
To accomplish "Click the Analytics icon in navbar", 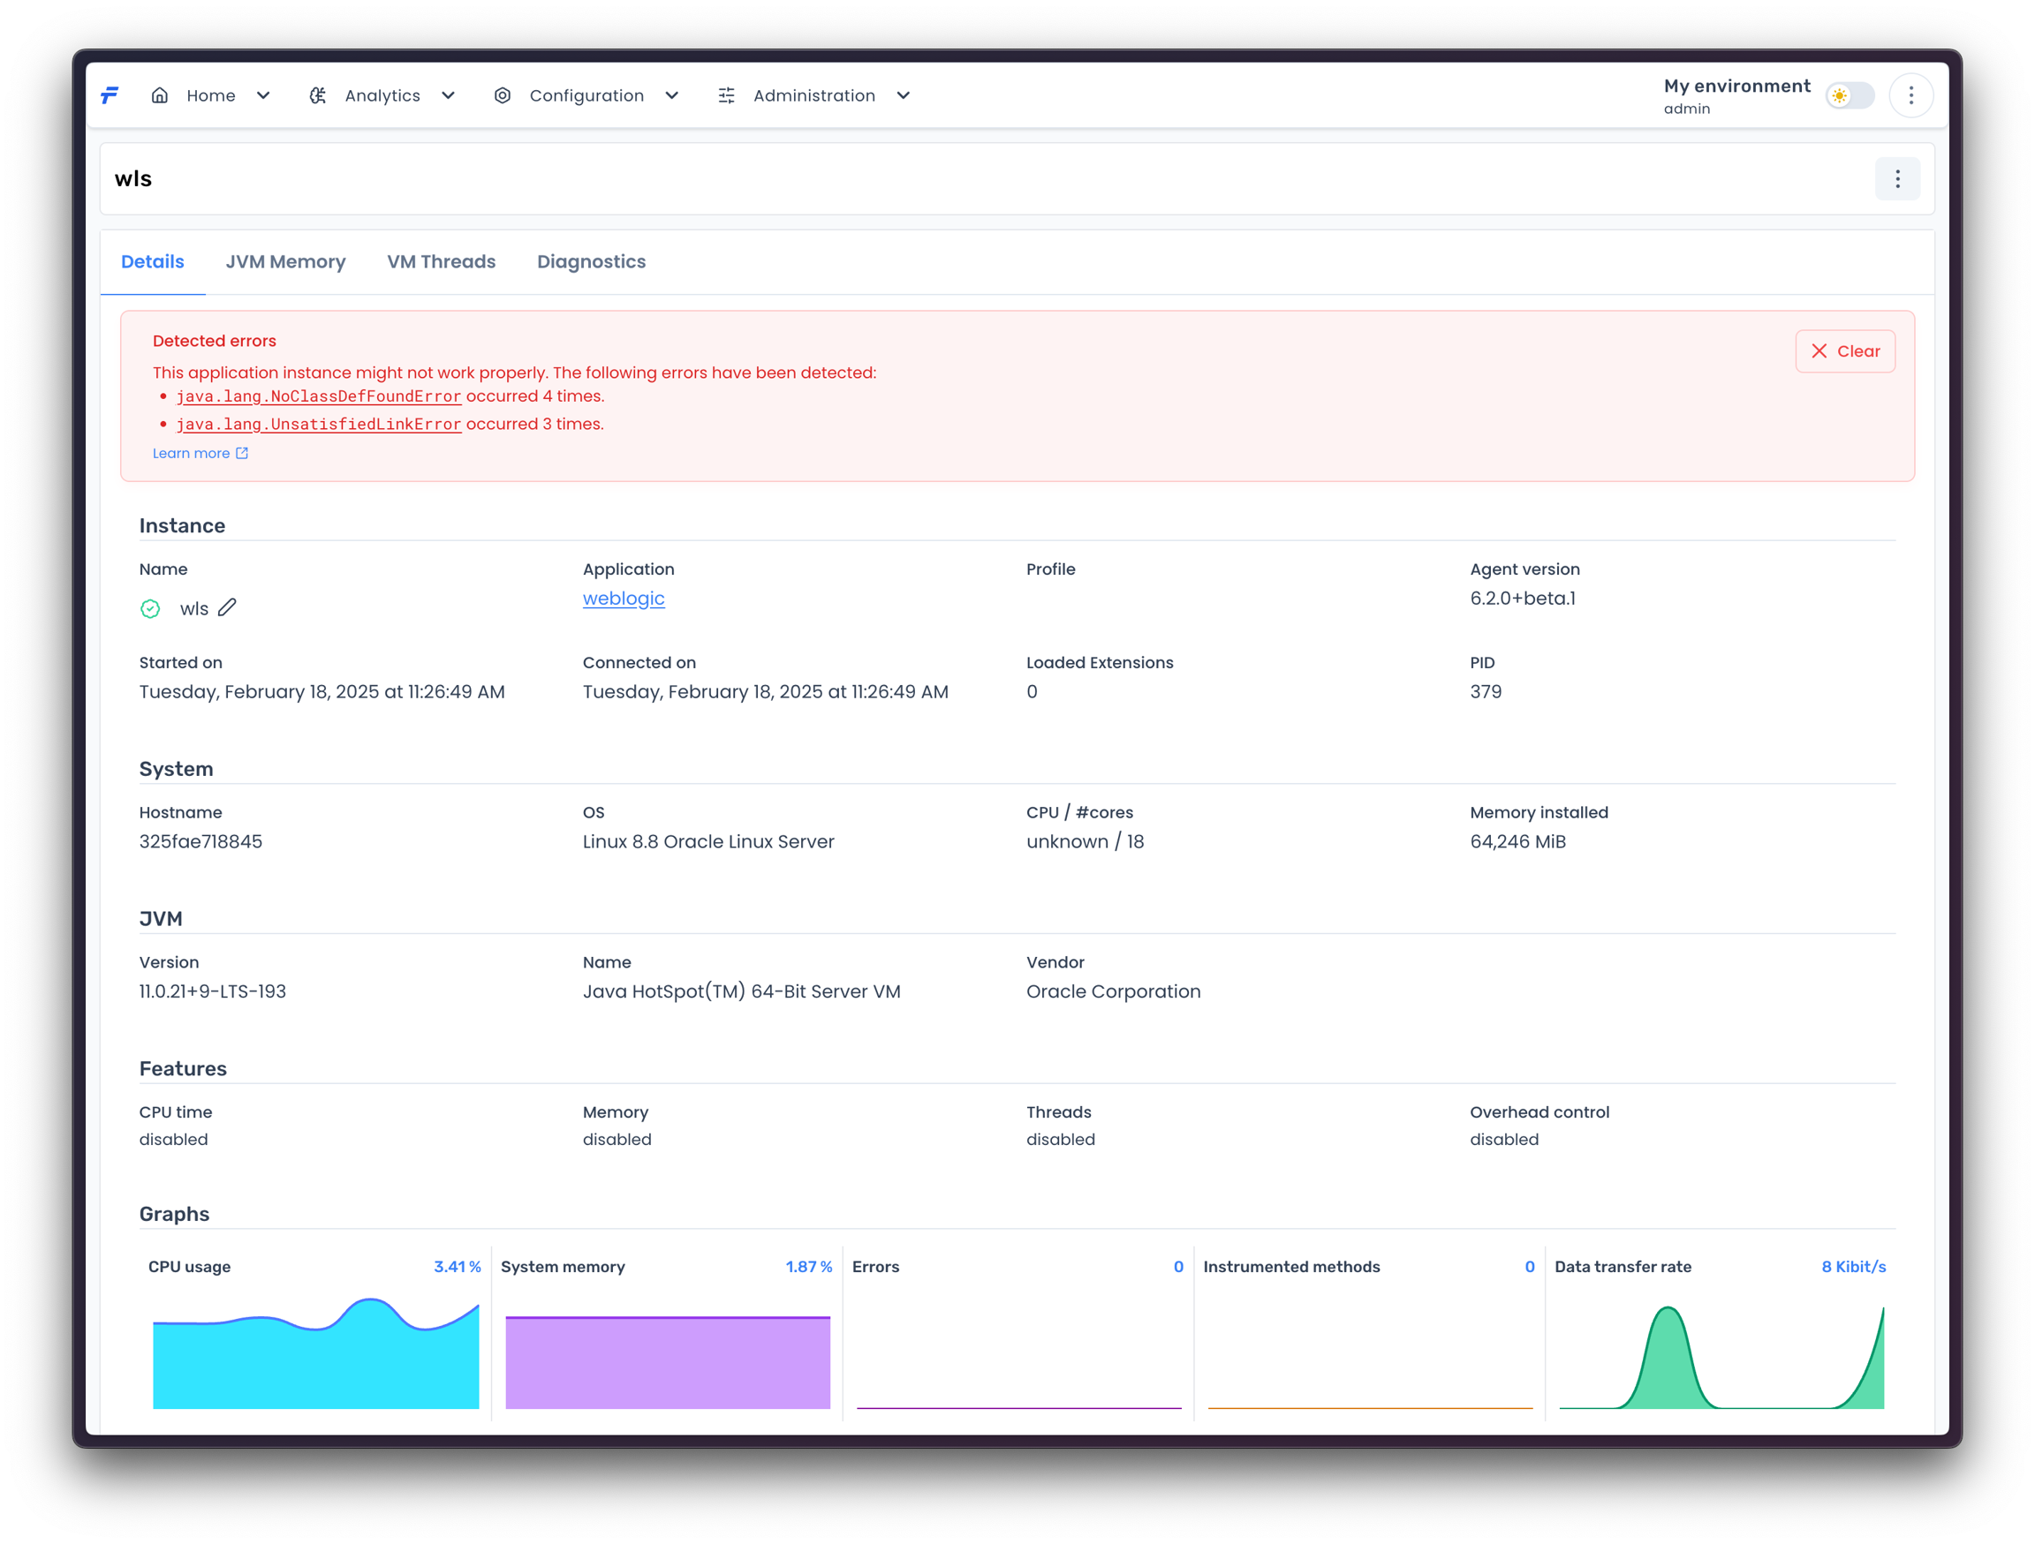I will point(317,95).
